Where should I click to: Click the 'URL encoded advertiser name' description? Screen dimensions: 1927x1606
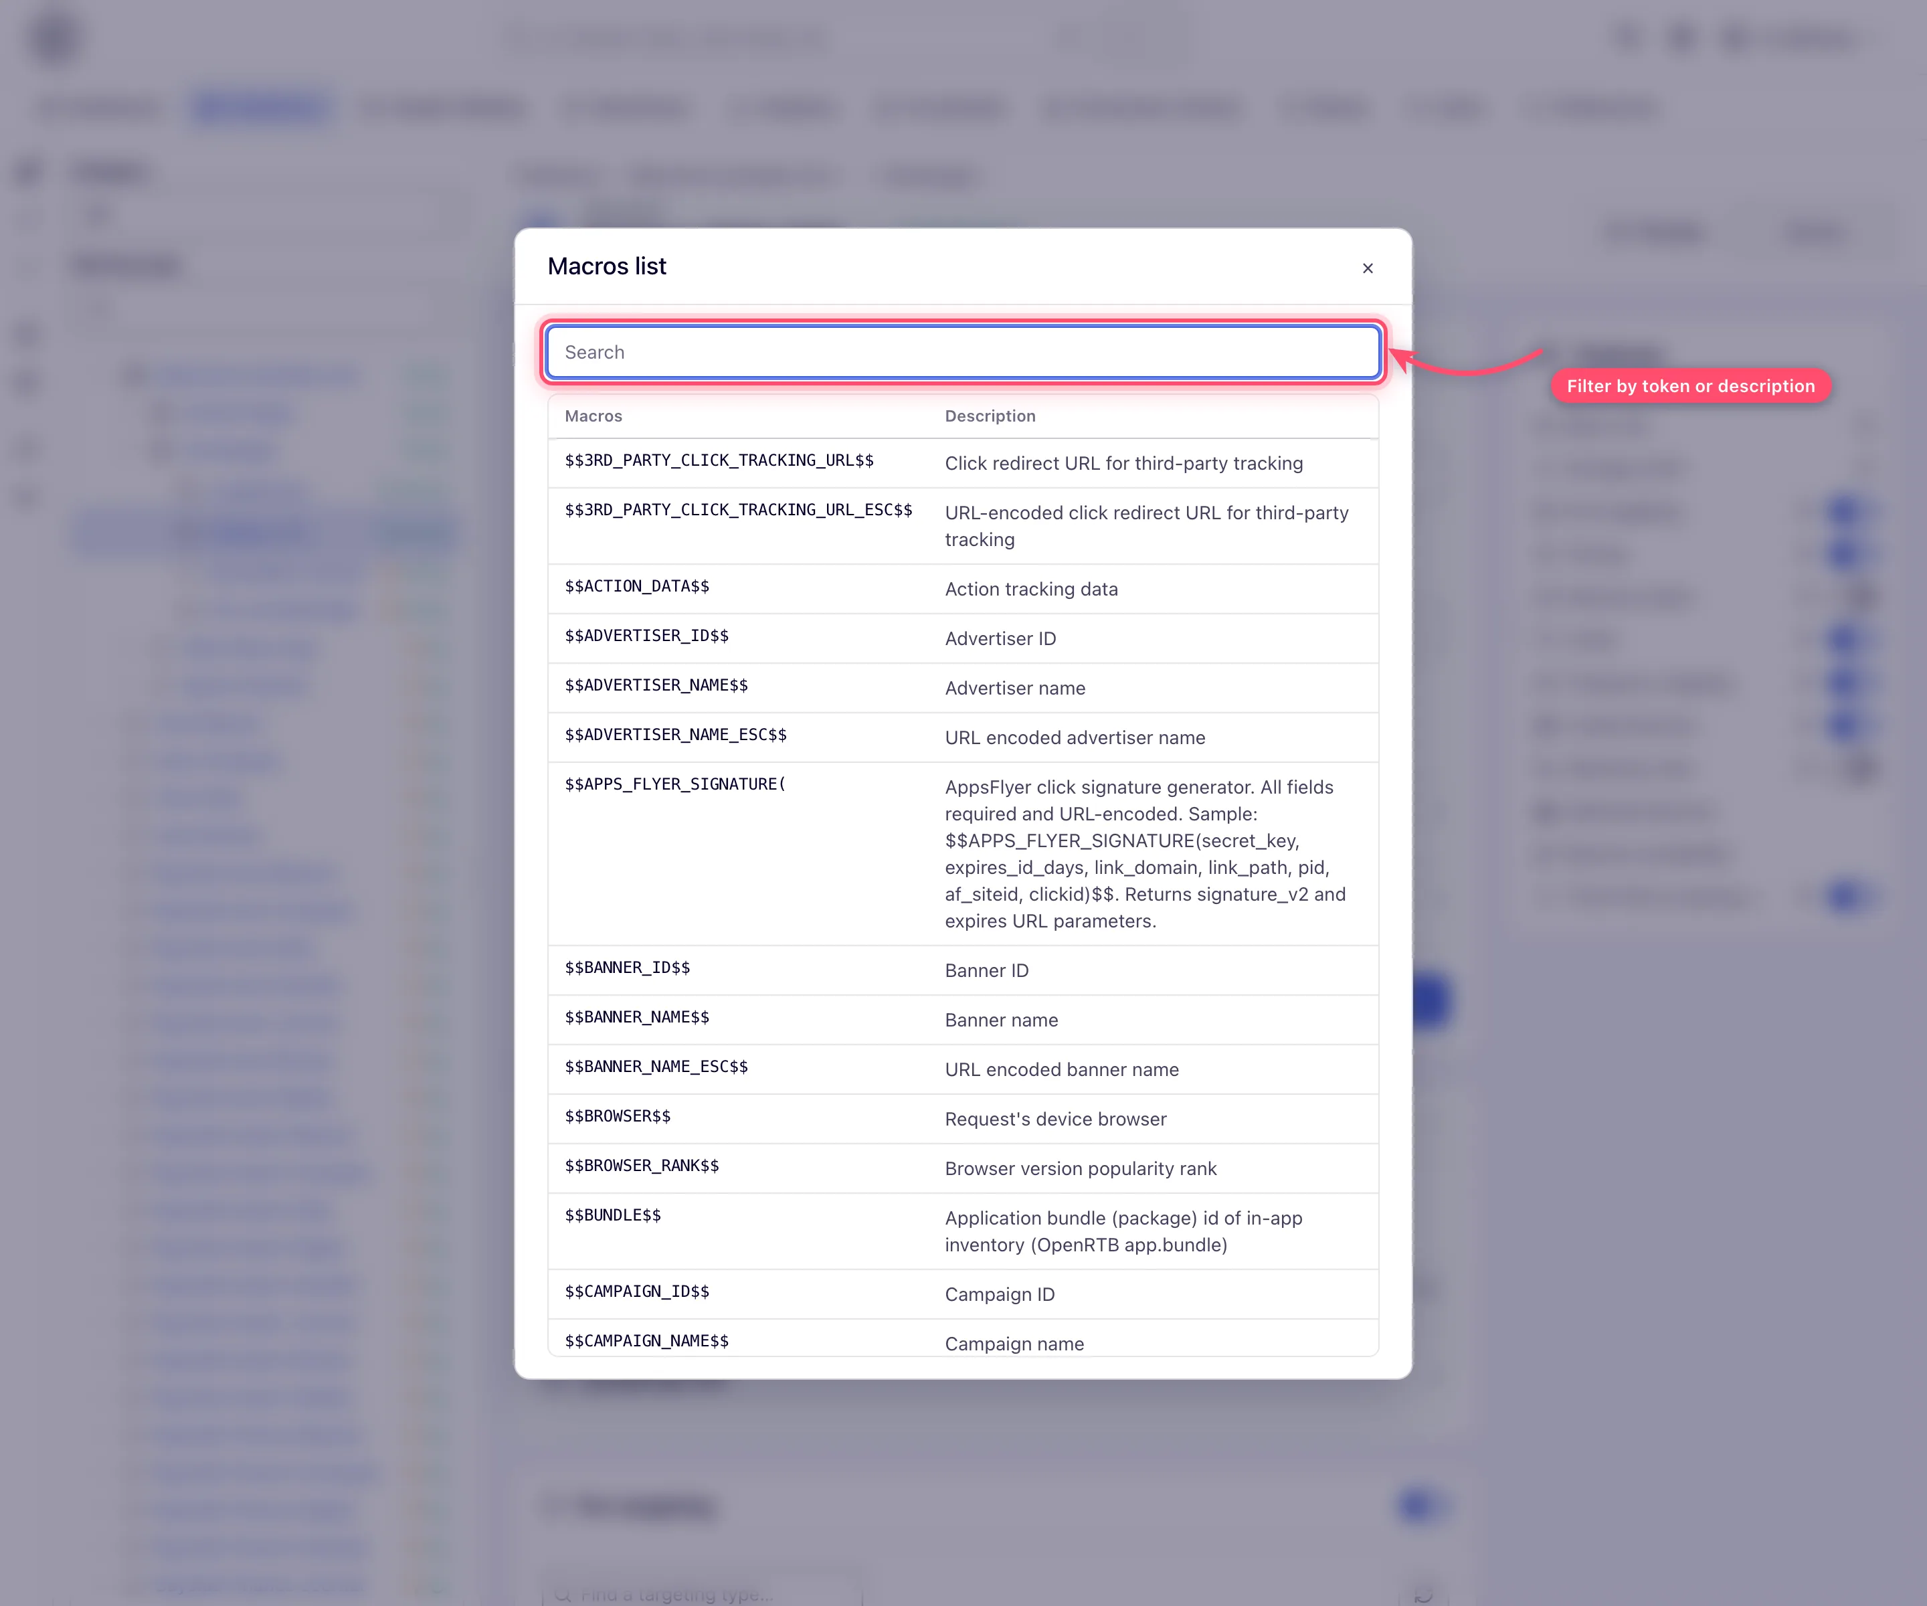click(1075, 738)
